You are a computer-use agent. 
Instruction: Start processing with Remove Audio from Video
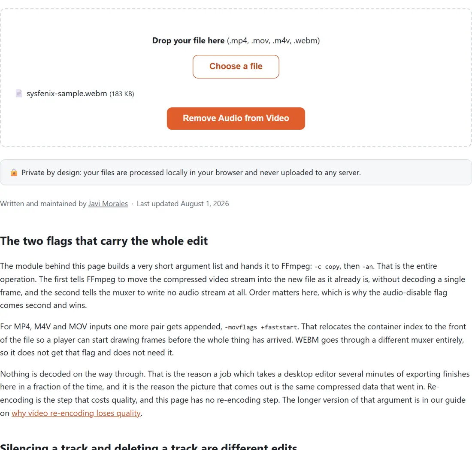[x=236, y=119]
